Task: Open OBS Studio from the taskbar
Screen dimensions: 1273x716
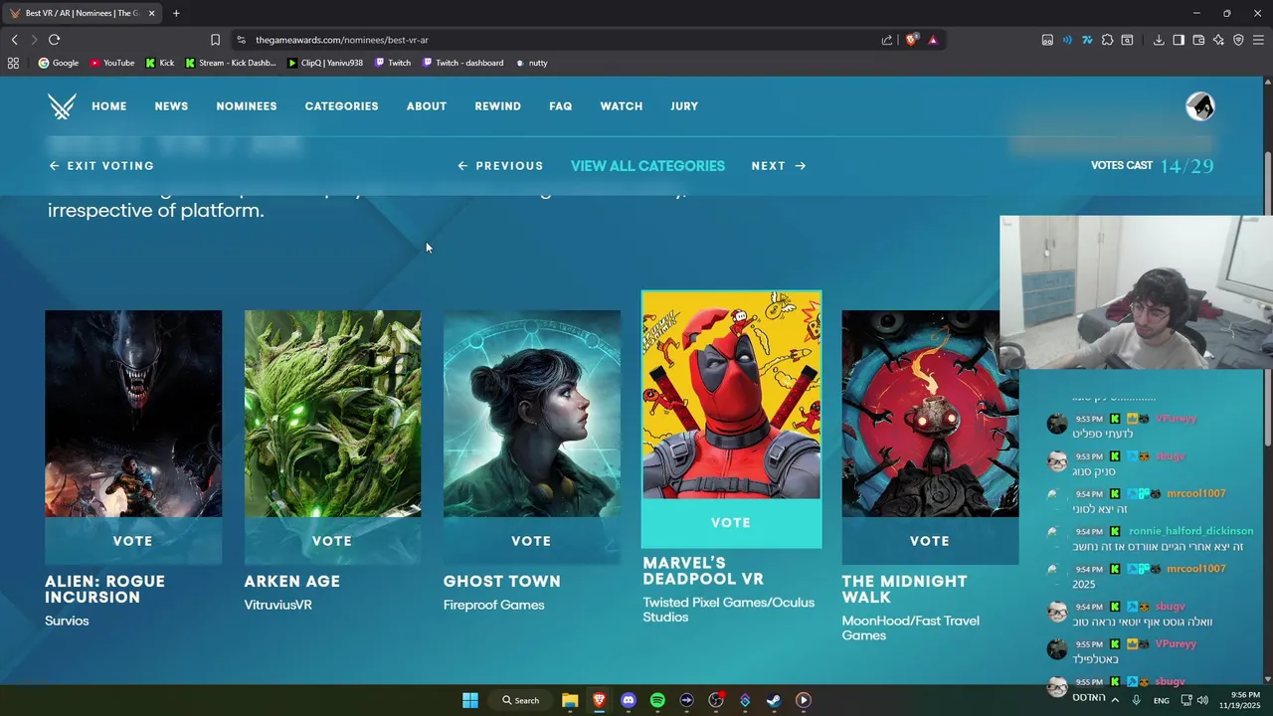Action: pyautogui.click(x=716, y=700)
